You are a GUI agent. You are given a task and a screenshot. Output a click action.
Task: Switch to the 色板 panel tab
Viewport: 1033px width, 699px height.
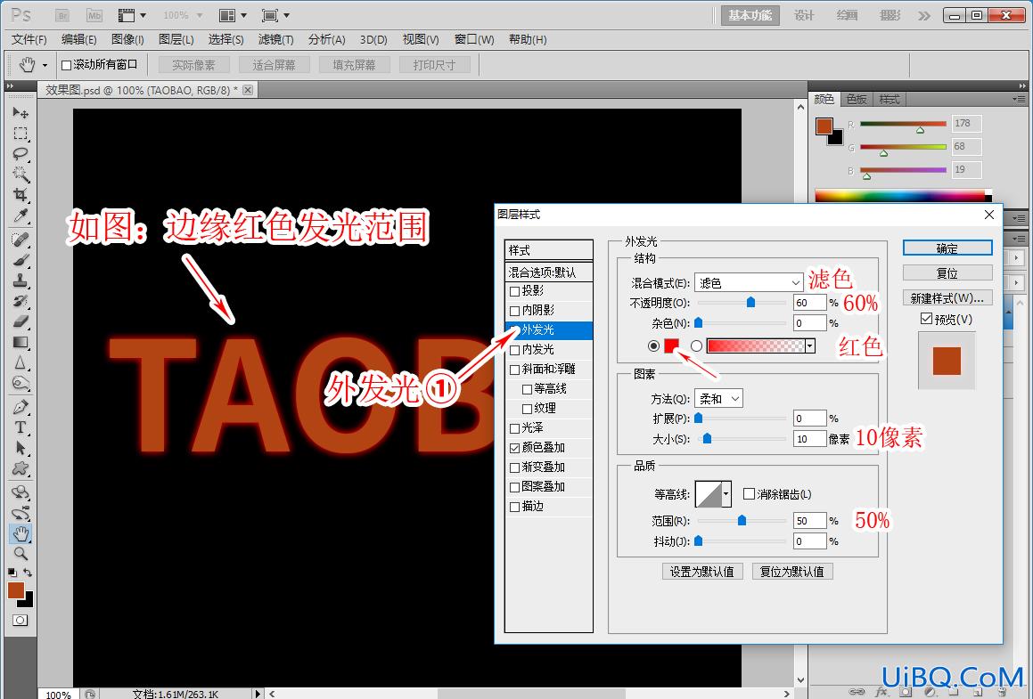[857, 100]
